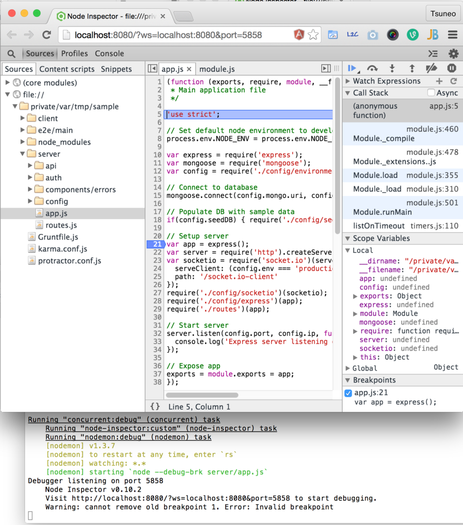Screen dimensions: 463x525
Task: Bookmark this page with the star
Action: [x=313, y=34]
